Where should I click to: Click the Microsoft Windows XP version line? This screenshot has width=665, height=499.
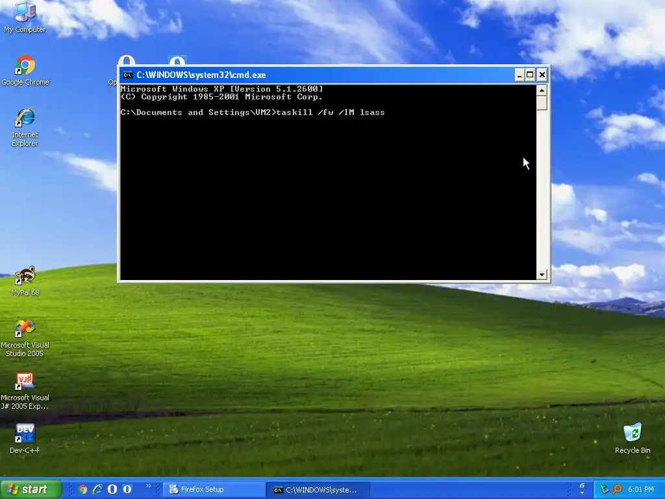(222, 88)
